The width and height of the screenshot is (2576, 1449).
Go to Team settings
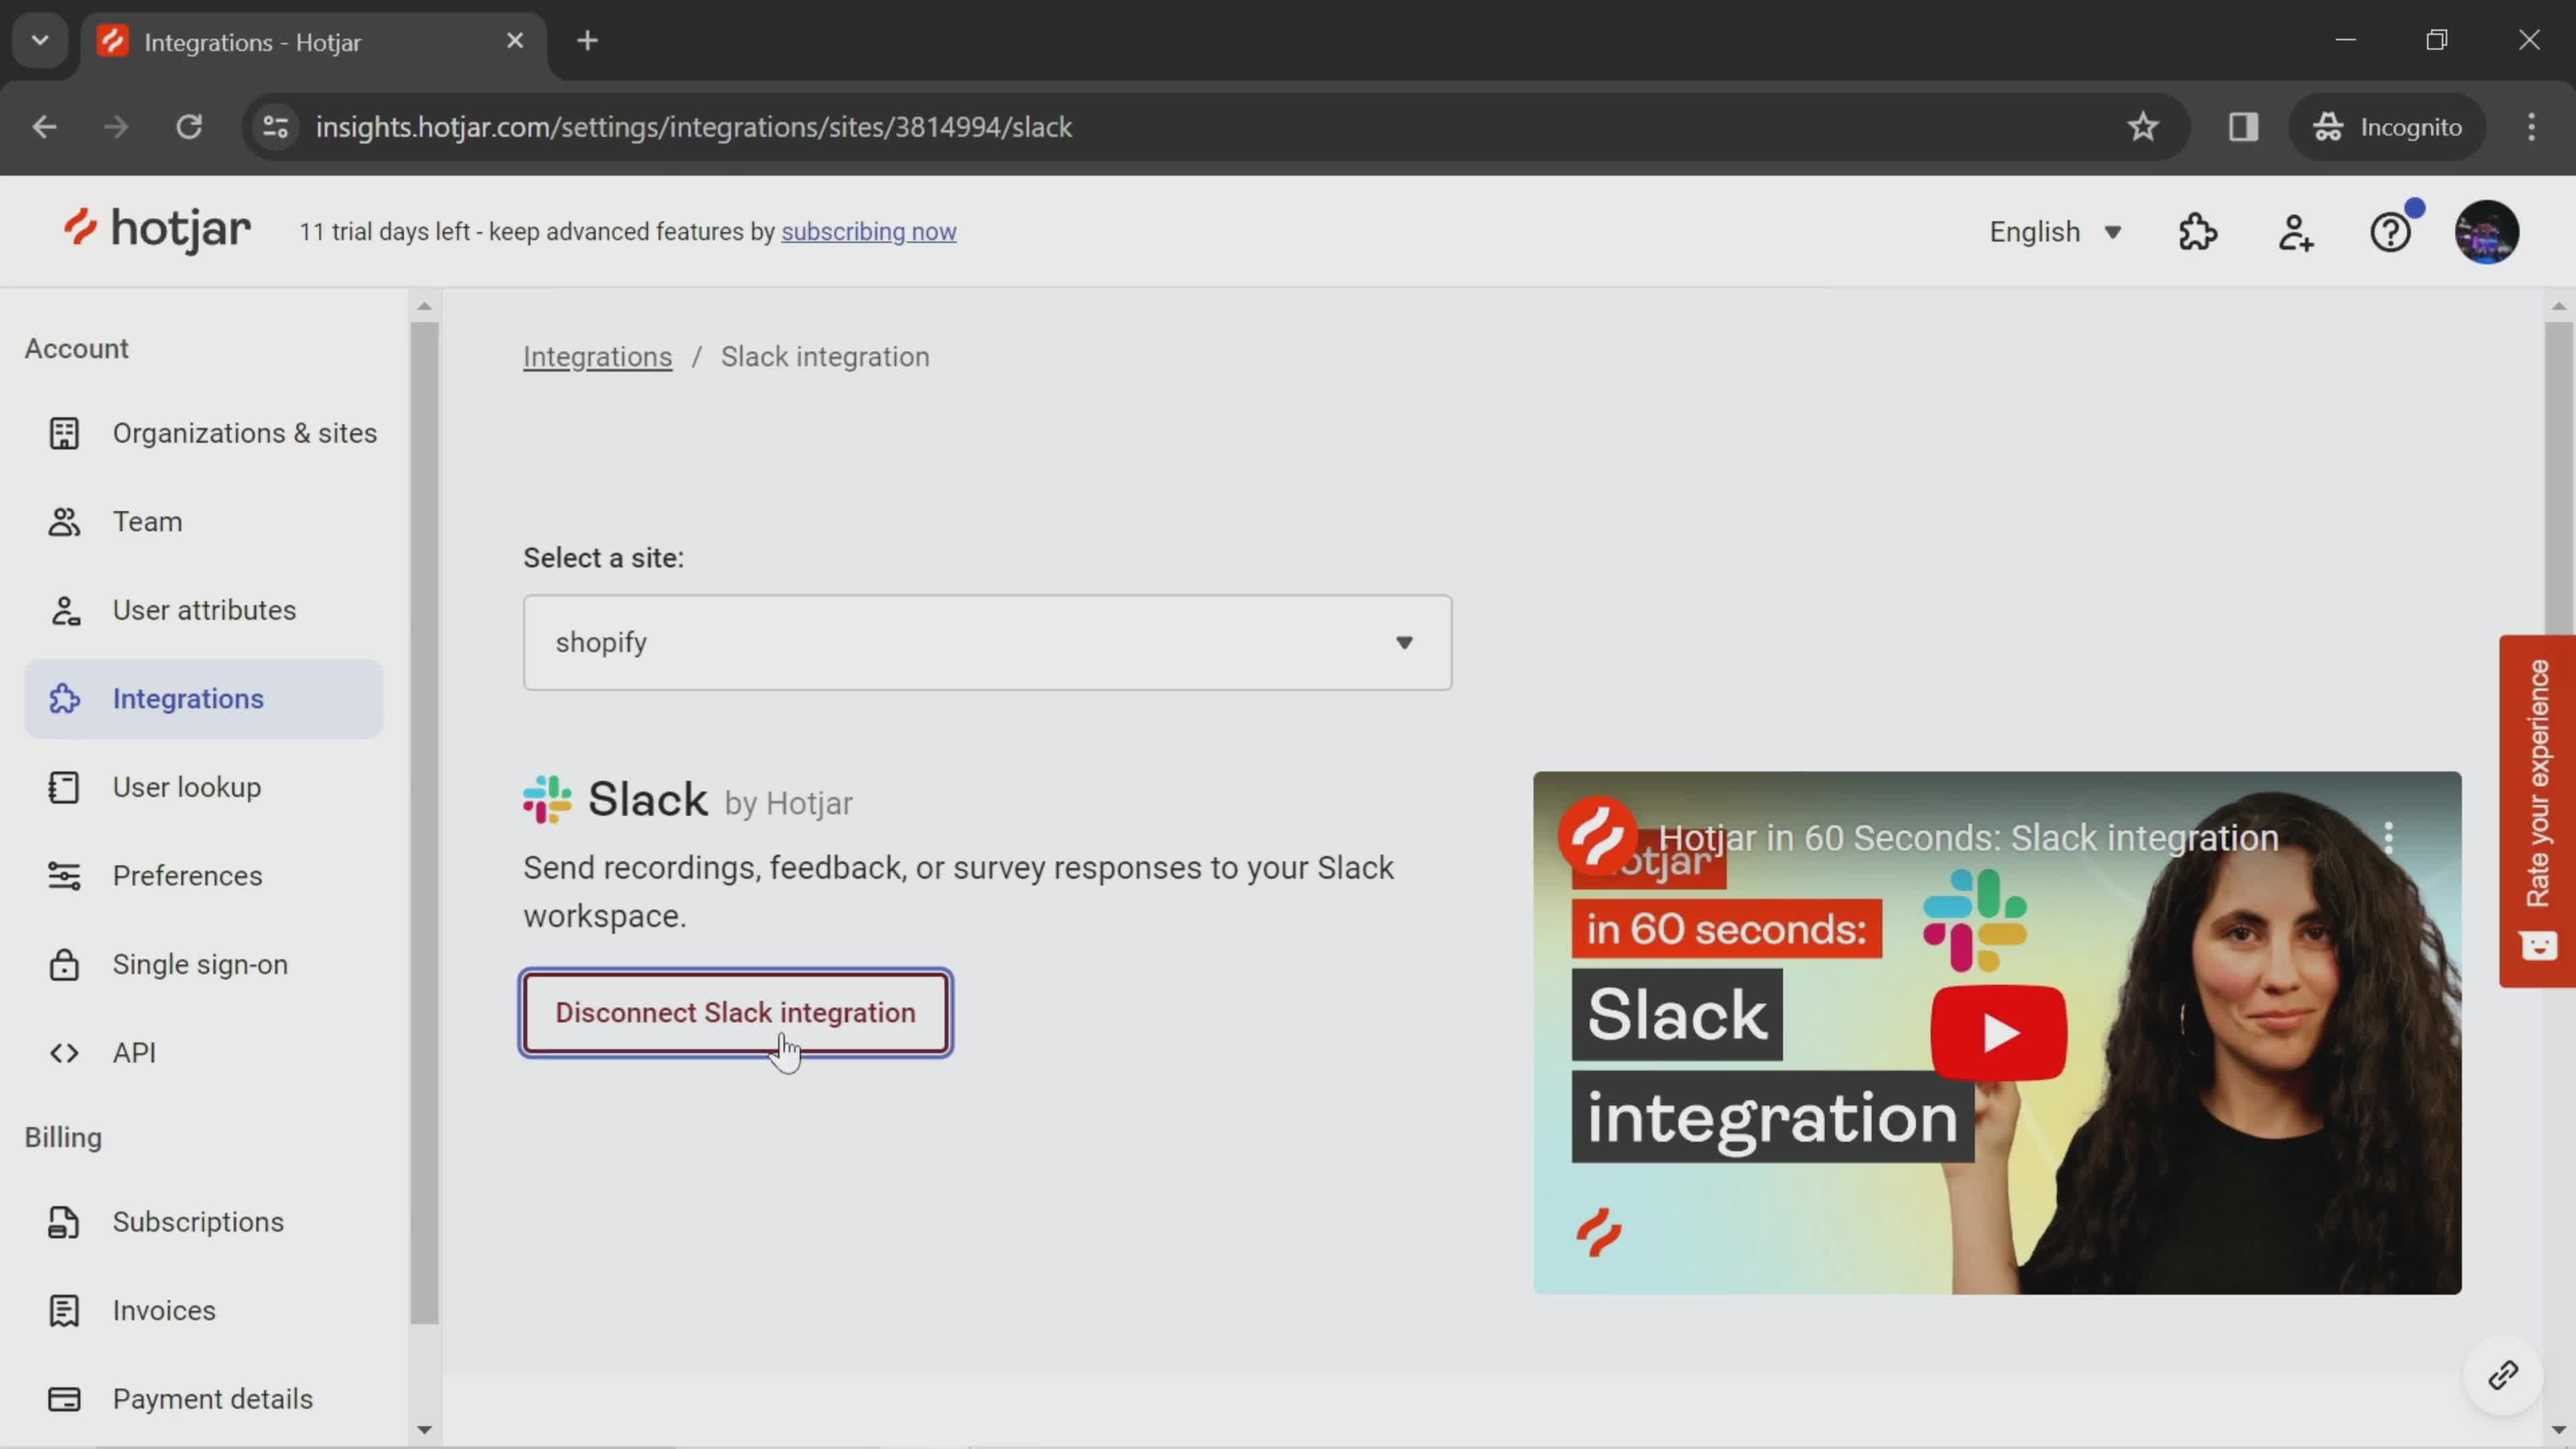[x=204, y=522]
